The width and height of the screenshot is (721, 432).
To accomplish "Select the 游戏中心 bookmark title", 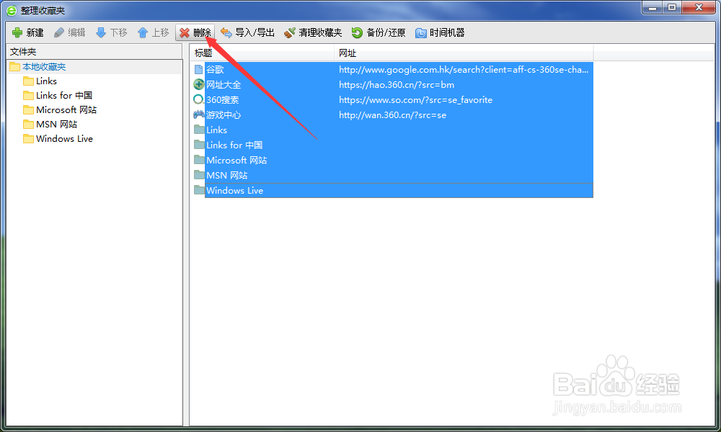I will [x=224, y=114].
